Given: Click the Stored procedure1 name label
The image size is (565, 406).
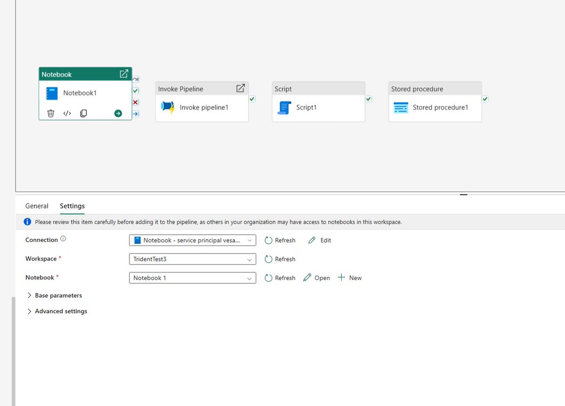Looking at the screenshot, I should point(441,107).
